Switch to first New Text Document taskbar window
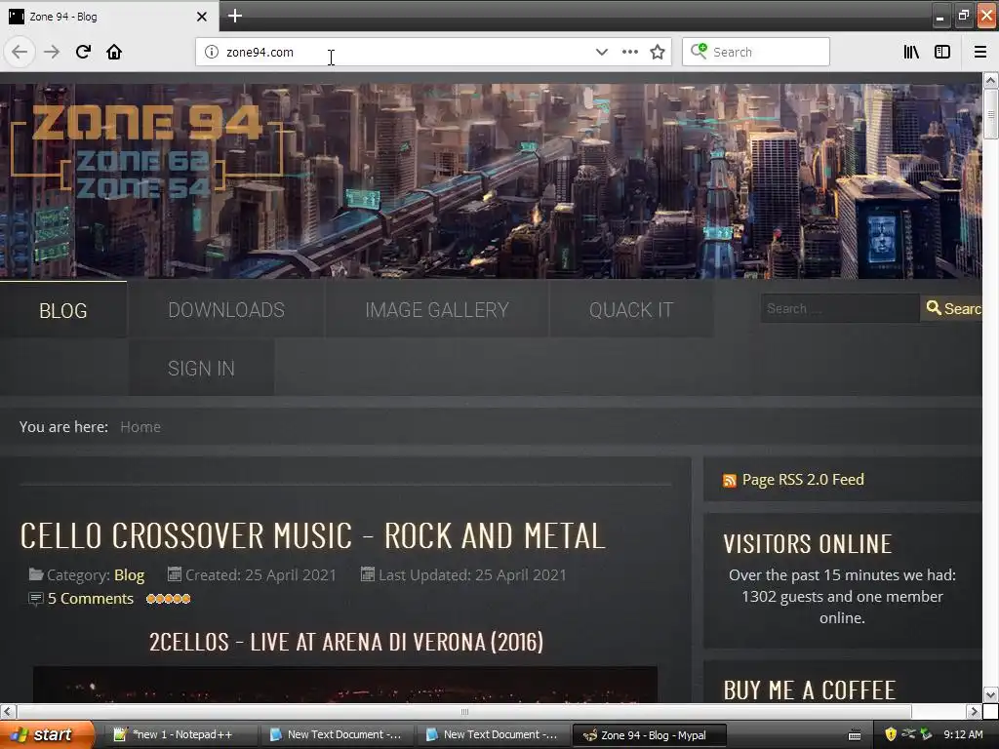 337,734
